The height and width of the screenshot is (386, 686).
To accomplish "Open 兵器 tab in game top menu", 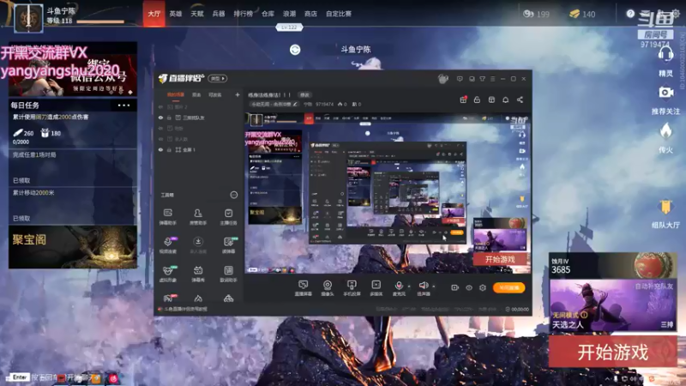I will click(x=219, y=14).
